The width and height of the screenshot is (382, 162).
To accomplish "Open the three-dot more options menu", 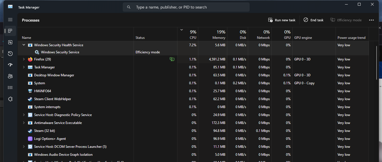I will tap(371, 20).
